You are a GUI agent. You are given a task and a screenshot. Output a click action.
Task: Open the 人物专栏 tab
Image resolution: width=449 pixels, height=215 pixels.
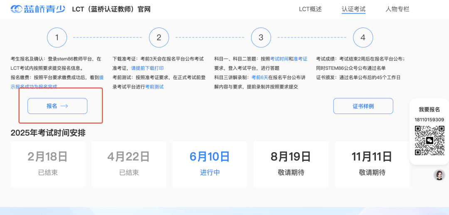397,9
